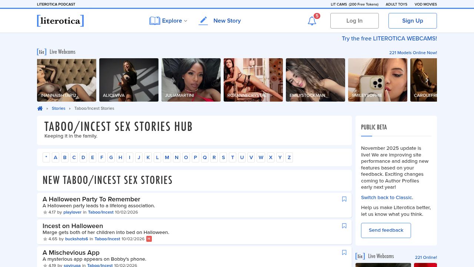The image size is (474, 267).
Task: Open the ALICEVIVA webcam thumbnail
Action: pos(129,80)
